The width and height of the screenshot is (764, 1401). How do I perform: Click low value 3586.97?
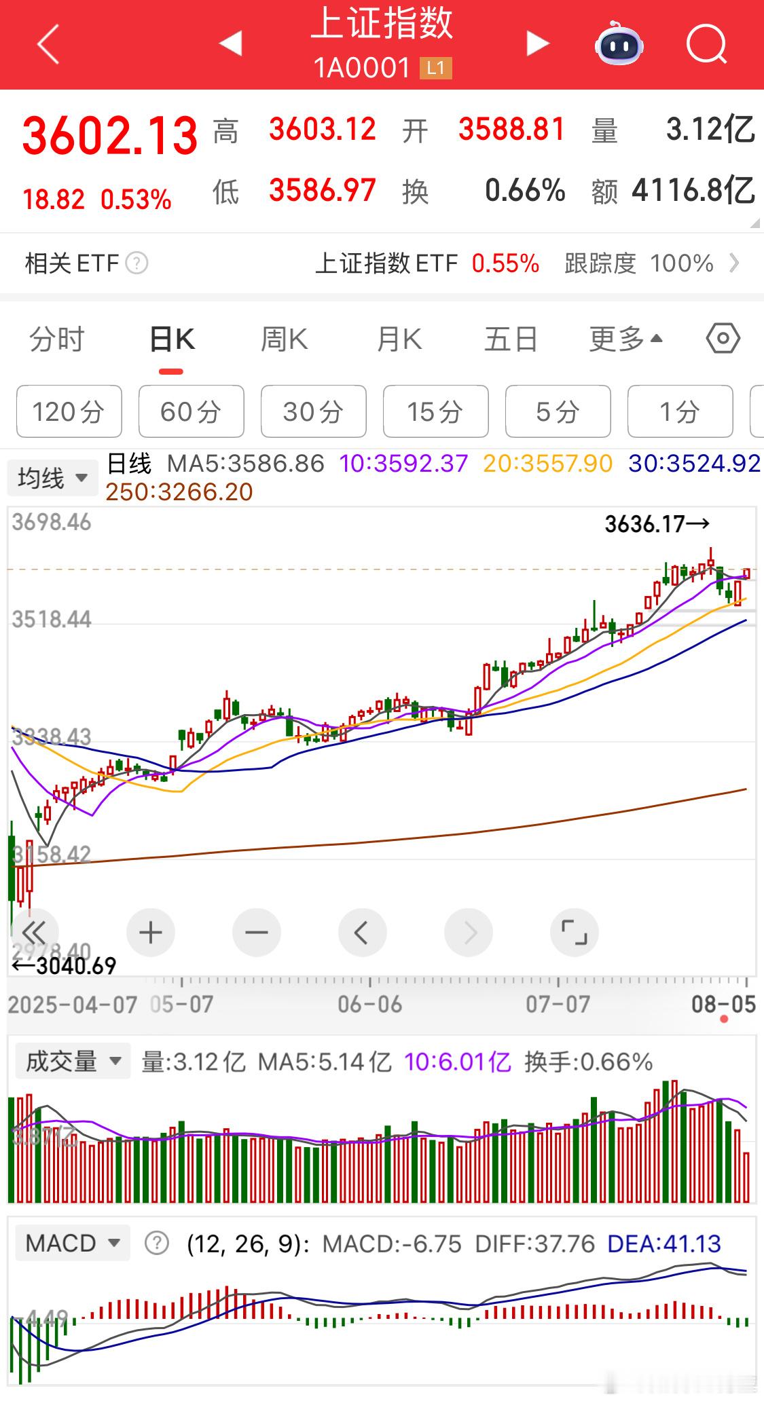323,190
